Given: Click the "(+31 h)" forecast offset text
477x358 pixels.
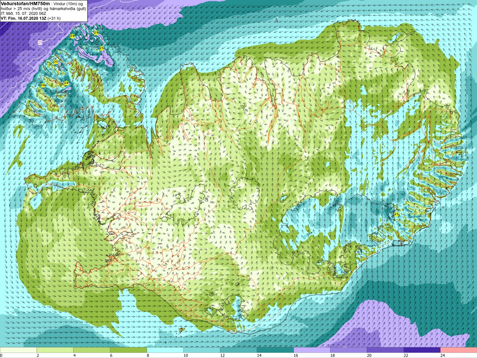Looking at the screenshot, I should (x=54, y=18).
